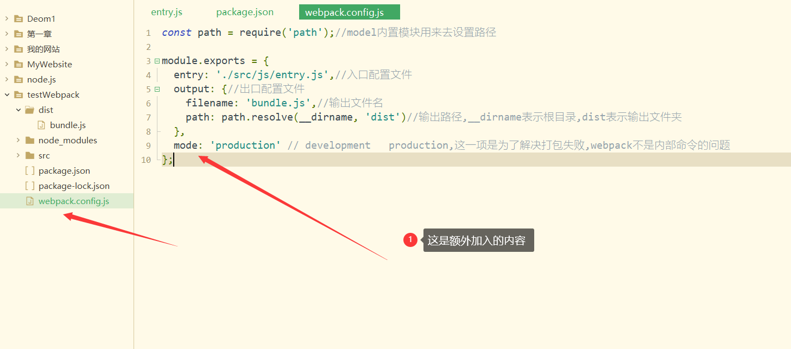The image size is (791, 349).
Task: Click the package-lock.json bracket file icon
Action: click(30, 186)
